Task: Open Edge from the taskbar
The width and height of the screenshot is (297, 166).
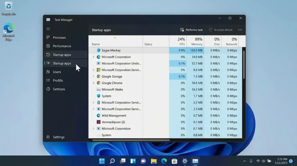Action: coord(164,161)
